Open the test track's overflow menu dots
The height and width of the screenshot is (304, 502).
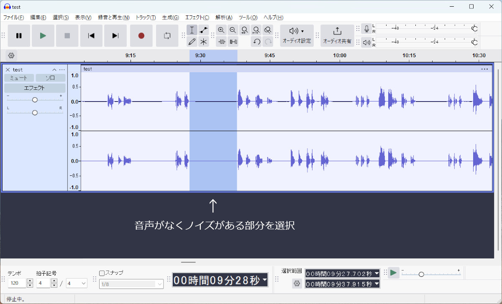(x=61, y=69)
